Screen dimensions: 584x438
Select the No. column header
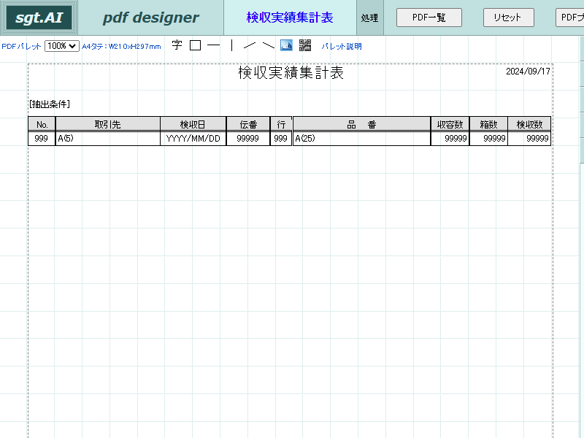point(42,124)
